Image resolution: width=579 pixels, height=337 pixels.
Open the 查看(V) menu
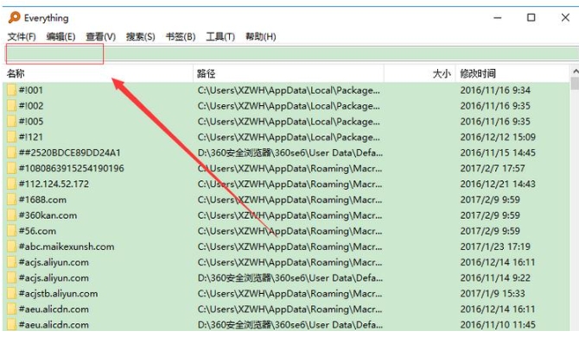click(100, 37)
